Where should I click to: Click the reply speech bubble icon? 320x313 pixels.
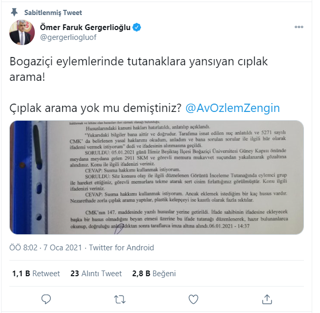(x=46, y=299)
